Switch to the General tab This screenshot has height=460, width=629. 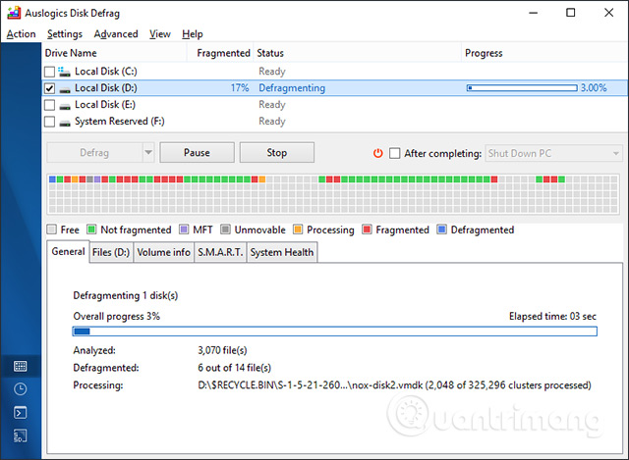click(x=68, y=251)
